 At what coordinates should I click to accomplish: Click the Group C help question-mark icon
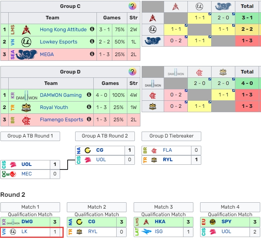click(x=132, y=6)
